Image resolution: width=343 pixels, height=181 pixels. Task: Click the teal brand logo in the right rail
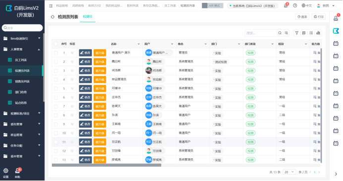coord(336,31)
